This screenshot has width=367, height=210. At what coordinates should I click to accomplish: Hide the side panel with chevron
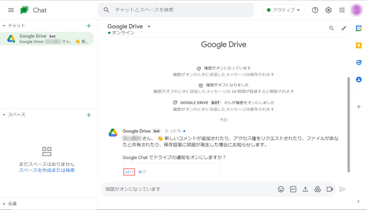[359, 201]
